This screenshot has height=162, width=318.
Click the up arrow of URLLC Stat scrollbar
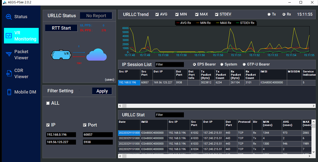[x=314, y=122]
